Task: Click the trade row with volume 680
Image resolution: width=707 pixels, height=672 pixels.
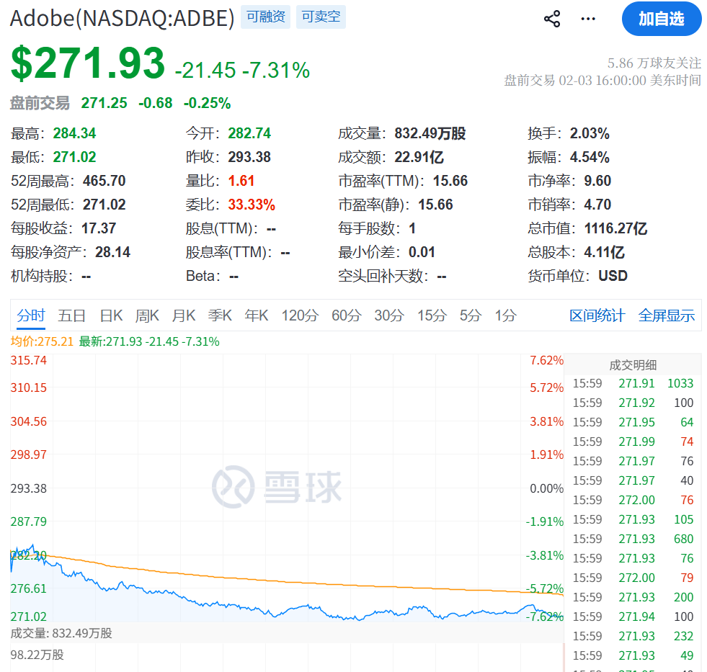Action: coord(633,539)
